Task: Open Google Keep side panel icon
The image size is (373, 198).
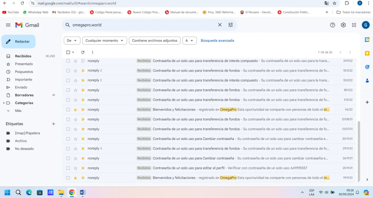Action: [367, 53]
